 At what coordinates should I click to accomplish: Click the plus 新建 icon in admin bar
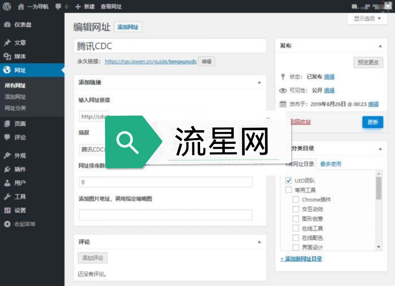[78, 7]
